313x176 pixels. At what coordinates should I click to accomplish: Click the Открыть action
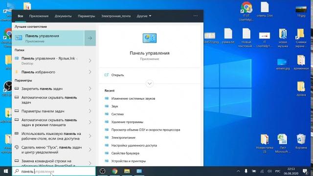tap(117, 75)
